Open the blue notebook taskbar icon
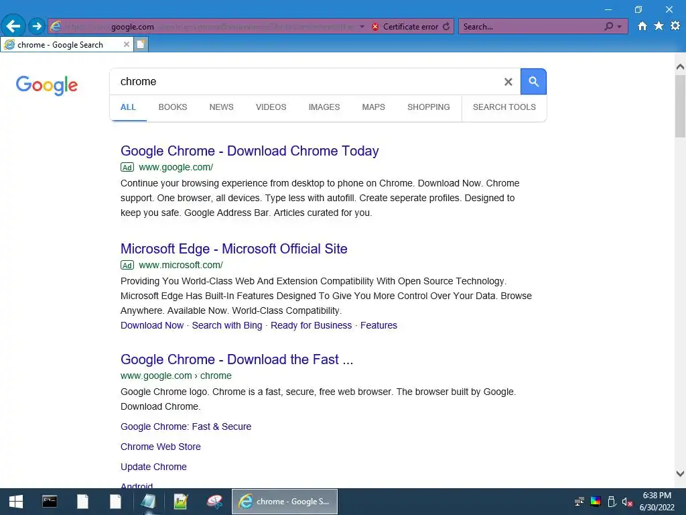686x515 pixels. coord(148,502)
